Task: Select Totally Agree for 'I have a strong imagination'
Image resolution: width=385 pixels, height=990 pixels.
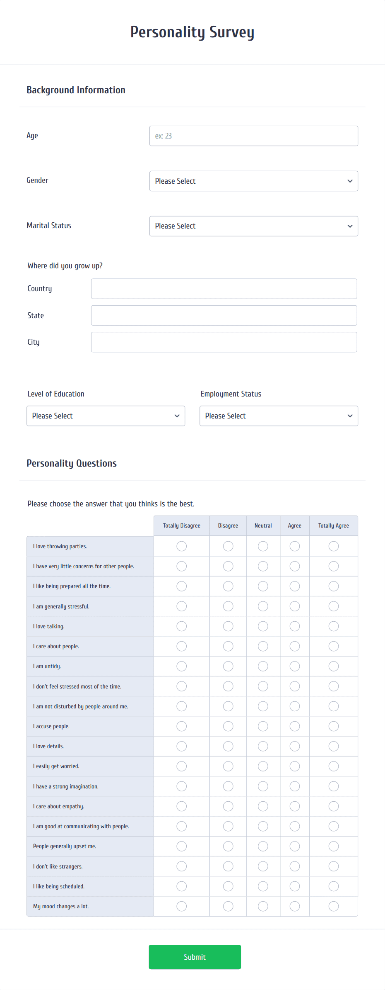Action: pos(333,786)
